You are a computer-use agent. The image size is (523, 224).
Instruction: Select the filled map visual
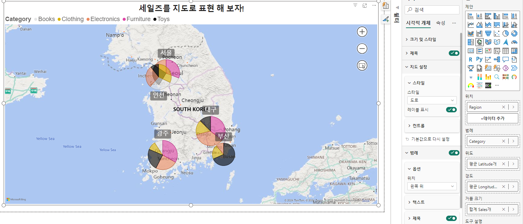(488, 42)
